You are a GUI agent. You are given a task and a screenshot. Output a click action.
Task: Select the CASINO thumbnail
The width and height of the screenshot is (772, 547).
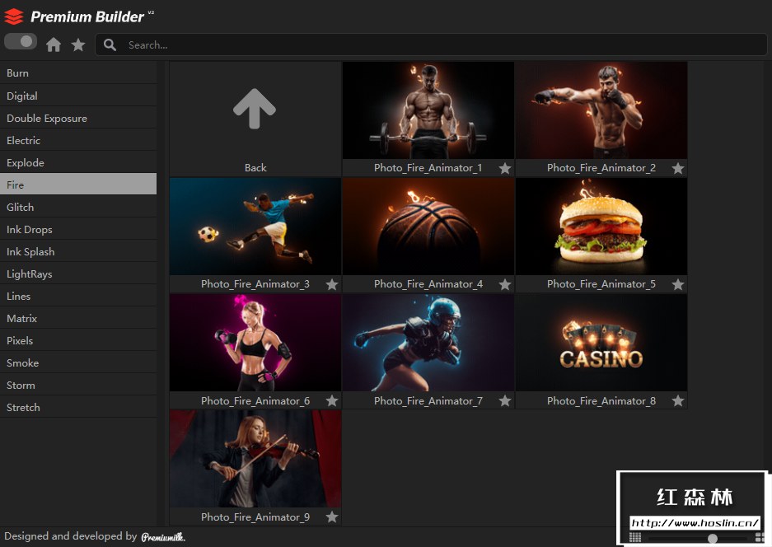[x=601, y=343]
